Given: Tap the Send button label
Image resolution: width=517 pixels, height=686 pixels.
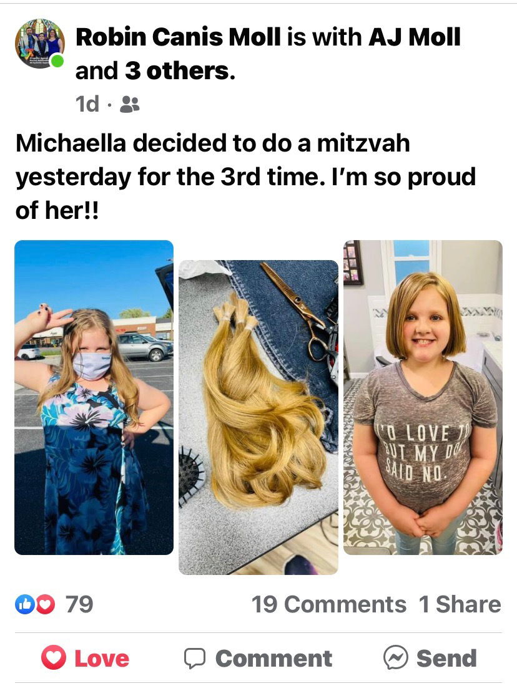Looking at the screenshot, I should point(446,659).
